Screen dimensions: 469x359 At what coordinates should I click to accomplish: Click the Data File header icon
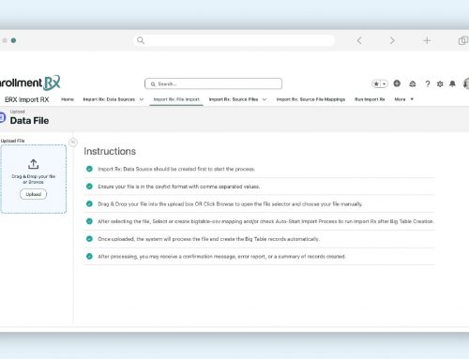[x=2, y=117]
